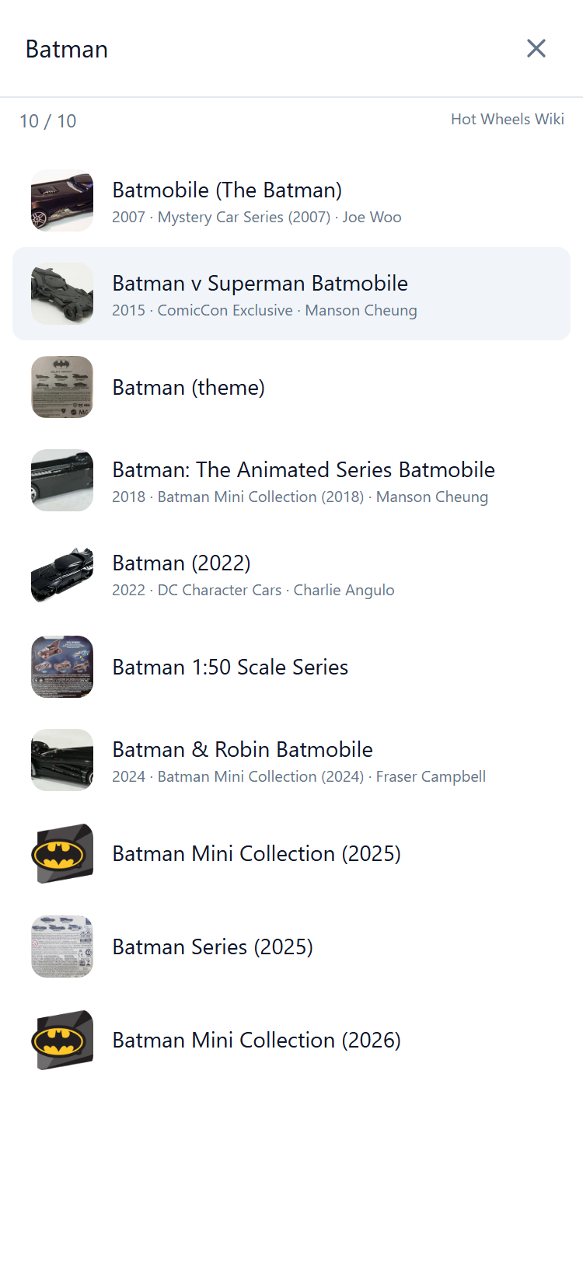Select the Batman (2022) car thumbnail
583x1262 pixels.
[62, 573]
